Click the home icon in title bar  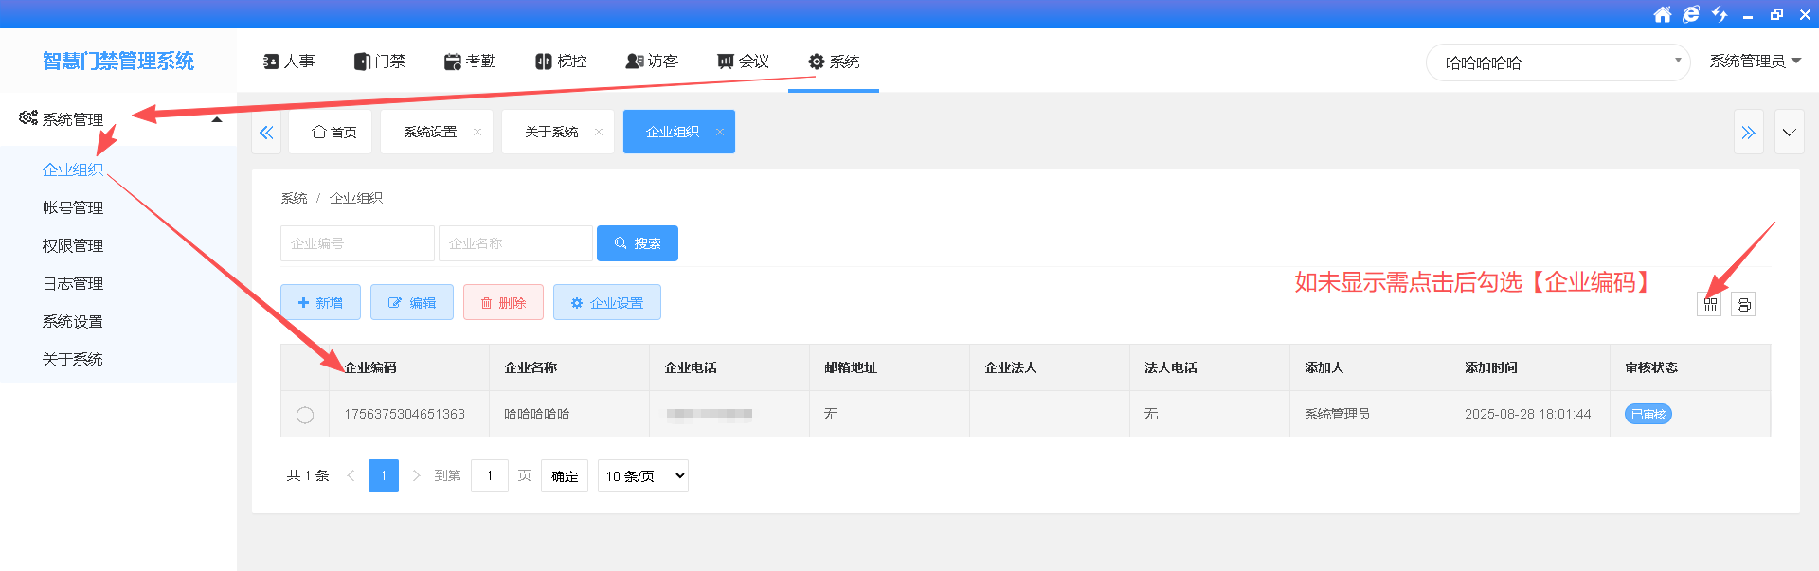click(1662, 14)
